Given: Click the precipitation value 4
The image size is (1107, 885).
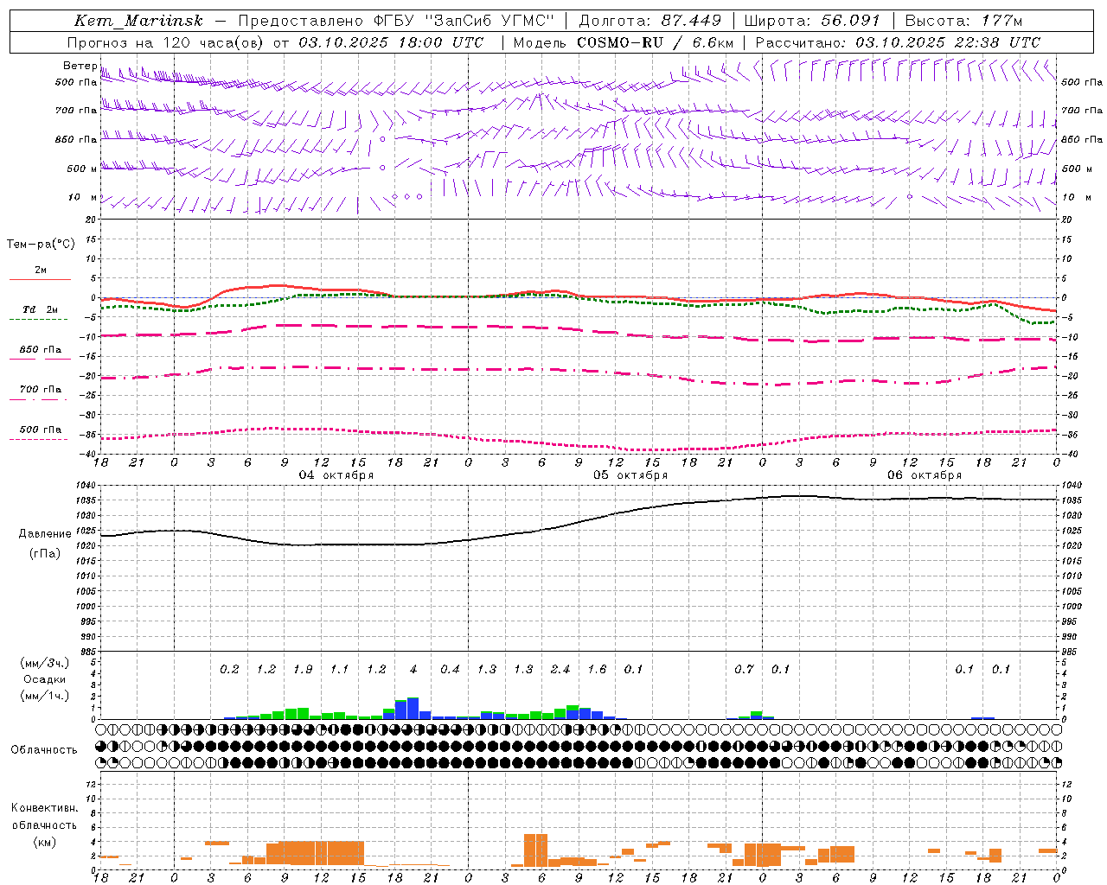Looking at the screenshot, I should [413, 670].
